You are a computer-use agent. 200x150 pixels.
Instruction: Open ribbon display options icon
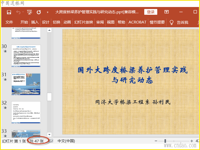coord(166,12)
